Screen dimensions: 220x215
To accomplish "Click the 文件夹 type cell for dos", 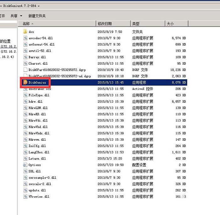I will pos(138,32).
